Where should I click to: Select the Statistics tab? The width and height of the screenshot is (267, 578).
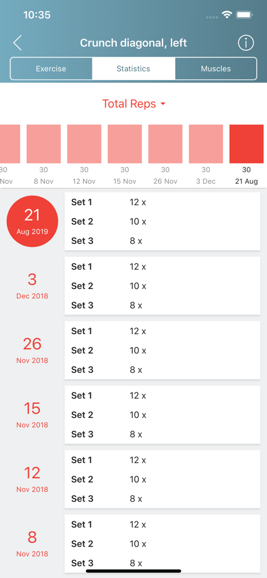pyautogui.click(x=133, y=69)
